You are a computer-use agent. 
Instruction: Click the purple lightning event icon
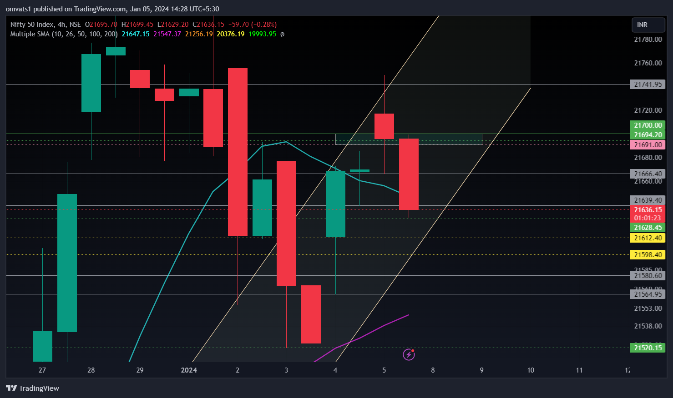[x=409, y=354]
